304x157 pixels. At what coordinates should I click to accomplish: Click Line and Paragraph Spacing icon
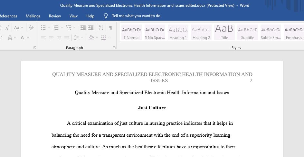[x=77, y=38]
